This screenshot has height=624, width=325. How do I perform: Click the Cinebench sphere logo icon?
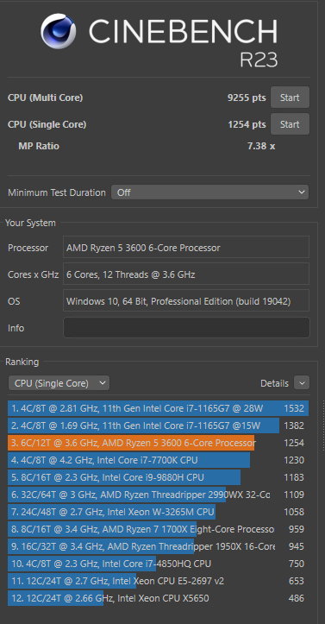[59, 31]
